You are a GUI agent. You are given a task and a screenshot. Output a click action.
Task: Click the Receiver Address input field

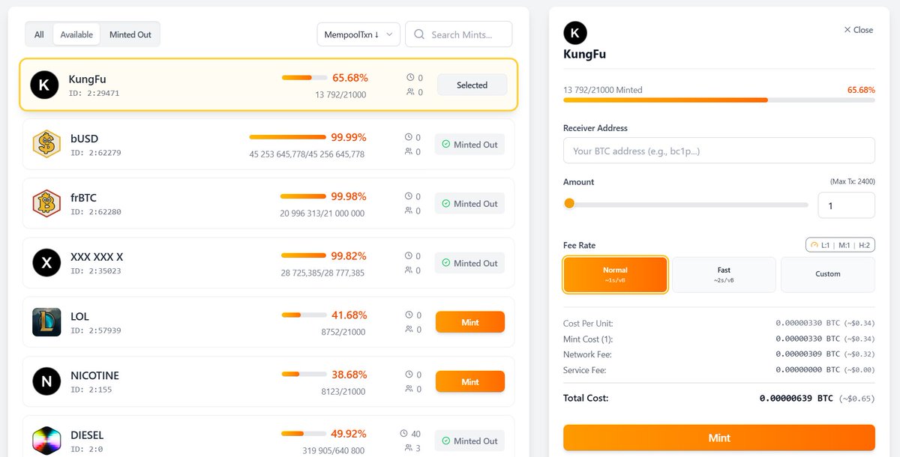coord(719,151)
